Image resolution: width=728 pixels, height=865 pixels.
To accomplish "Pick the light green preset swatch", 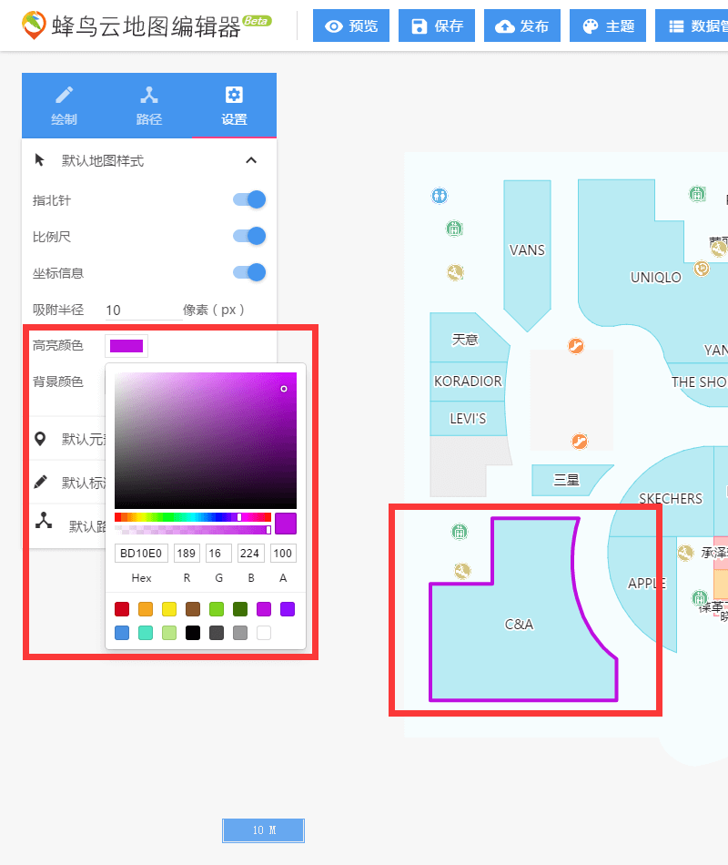I will pyautogui.click(x=217, y=609).
